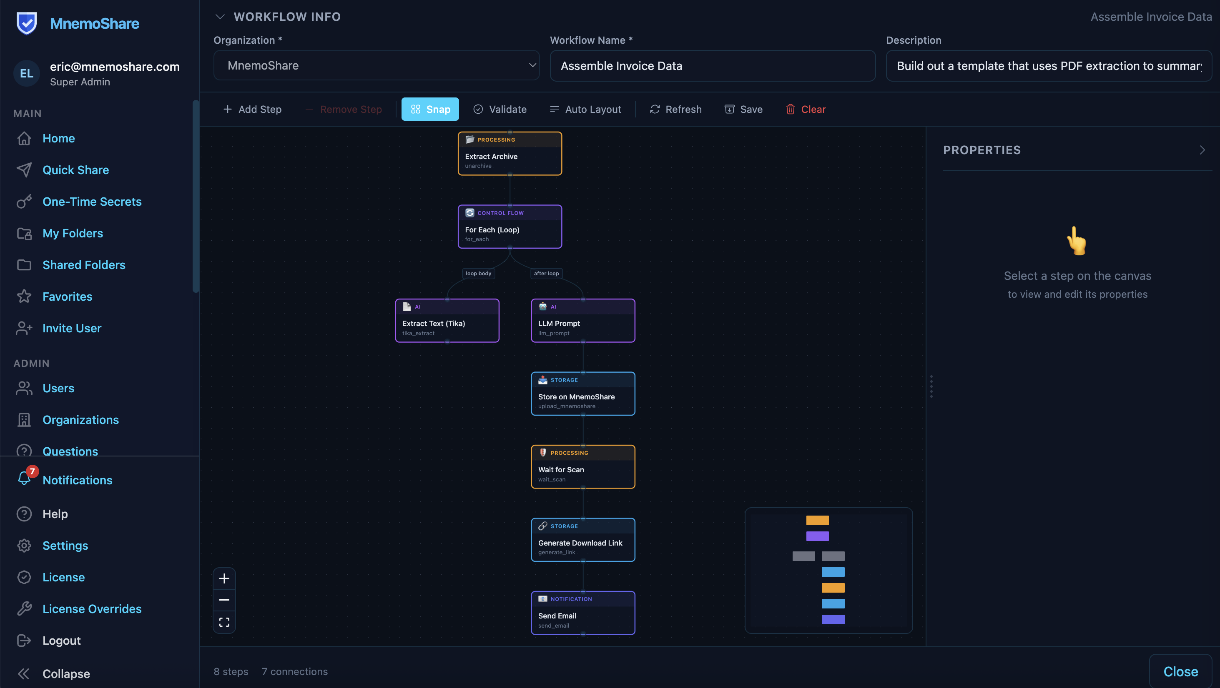The image size is (1220, 688).
Task: Click the Workflow Name input field
Action: pos(712,66)
